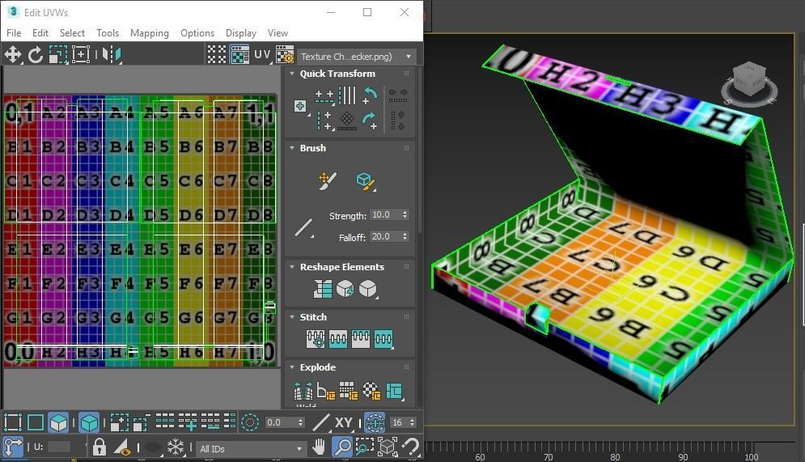Toggle Freeze Selected snowflake icon
Image resolution: width=805 pixels, height=462 pixels.
175,447
